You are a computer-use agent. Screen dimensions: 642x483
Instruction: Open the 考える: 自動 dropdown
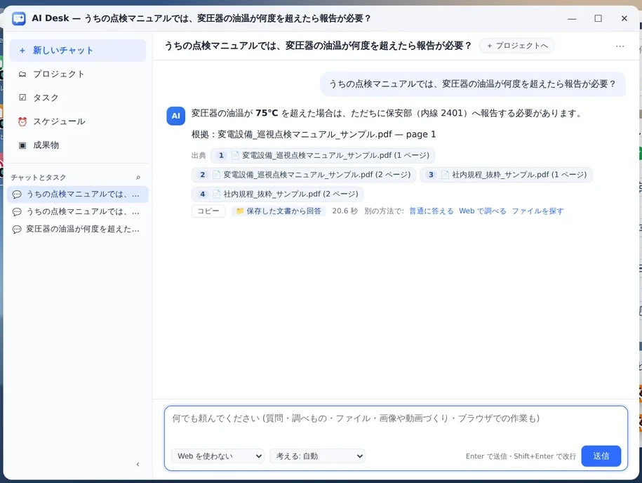(317, 456)
